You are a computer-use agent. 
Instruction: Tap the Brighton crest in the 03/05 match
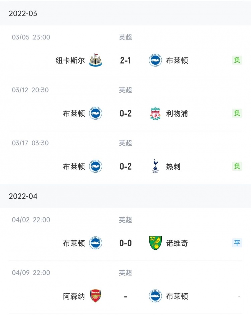(155, 60)
